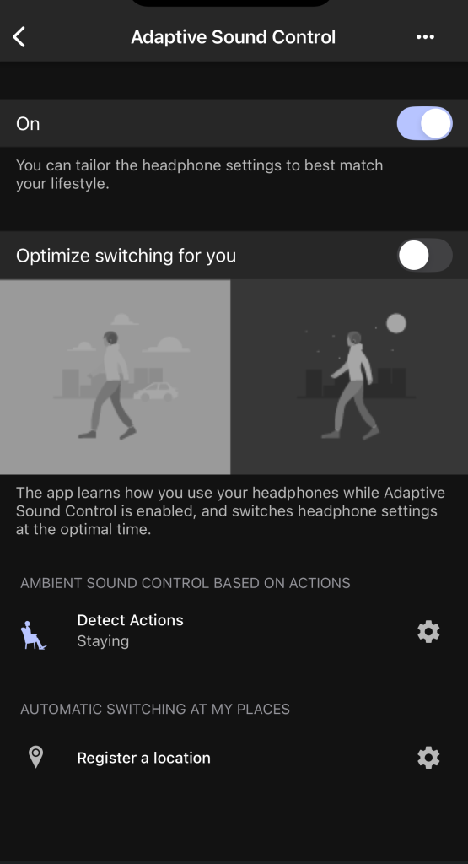Screen dimensions: 468x864
Task: Tap the car in the daytime illustration
Action: (156, 391)
